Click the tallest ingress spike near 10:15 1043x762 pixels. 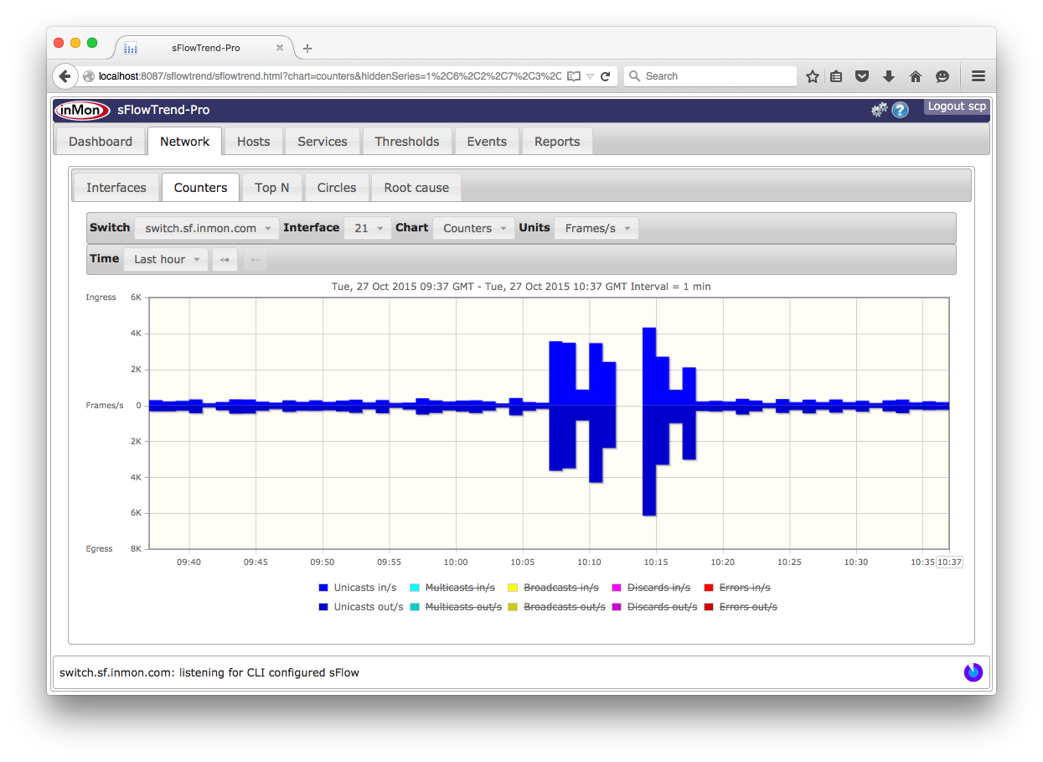click(648, 366)
